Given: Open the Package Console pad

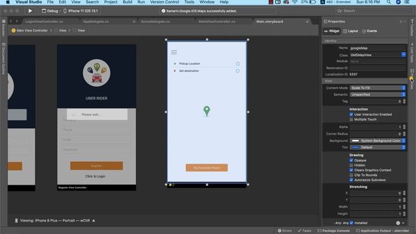Looking at the screenshot, I should pyautogui.click(x=333, y=231).
